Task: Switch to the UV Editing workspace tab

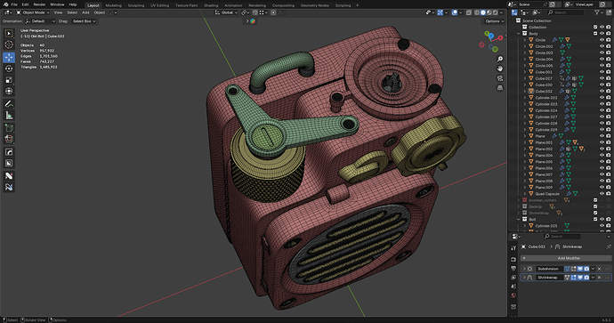Action: pyautogui.click(x=160, y=5)
